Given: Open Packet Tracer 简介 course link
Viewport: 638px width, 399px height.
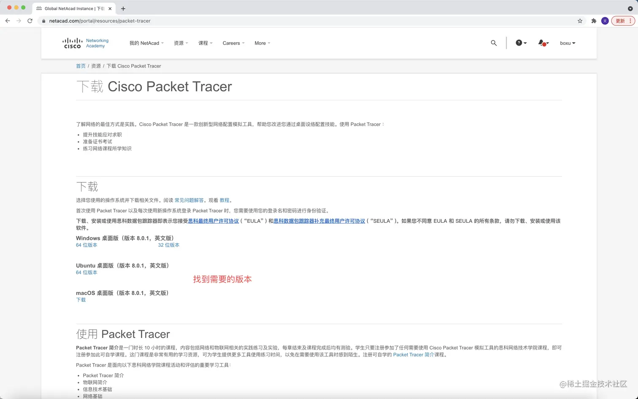Looking at the screenshot, I should click(414, 355).
